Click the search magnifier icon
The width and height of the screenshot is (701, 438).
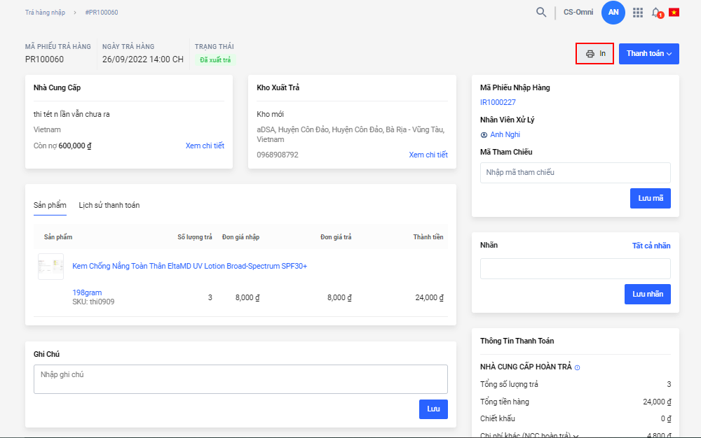click(540, 12)
